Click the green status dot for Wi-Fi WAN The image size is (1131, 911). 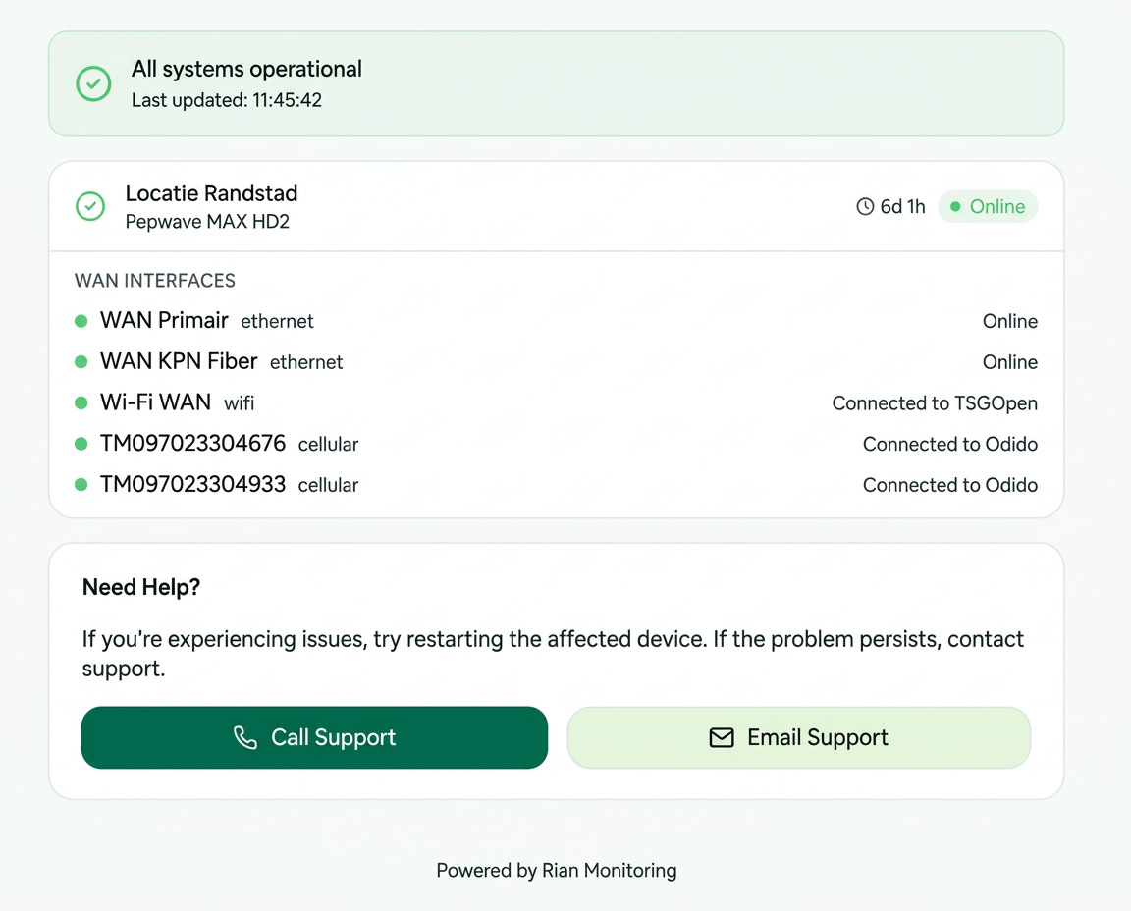pyautogui.click(x=81, y=402)
